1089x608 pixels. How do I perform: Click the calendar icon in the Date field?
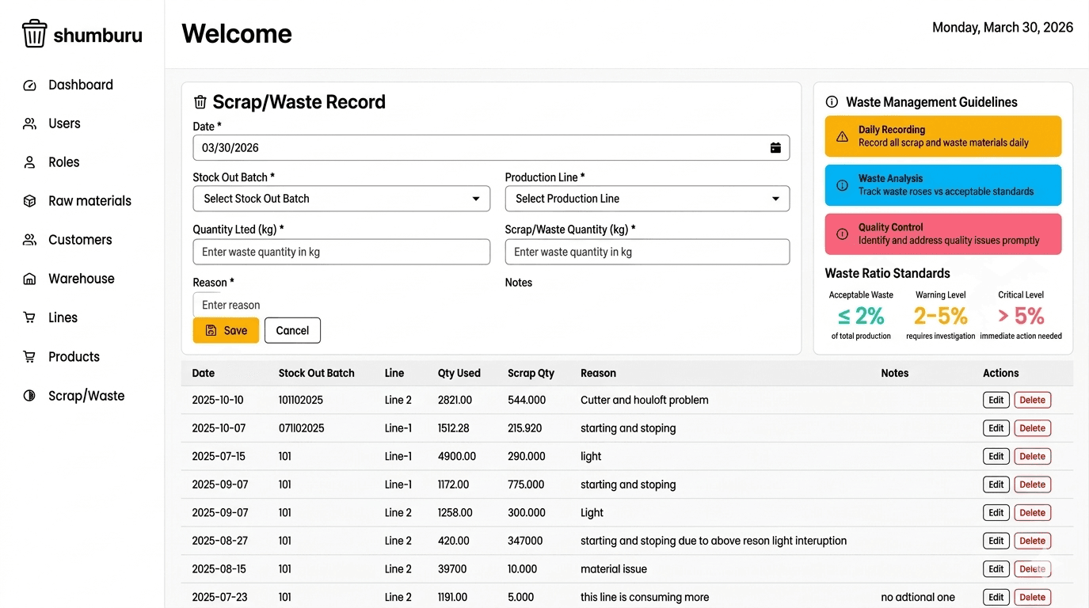click(x=775, y=147)
